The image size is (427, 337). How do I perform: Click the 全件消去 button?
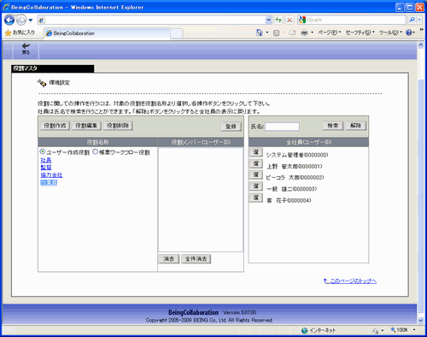[196, 259]
